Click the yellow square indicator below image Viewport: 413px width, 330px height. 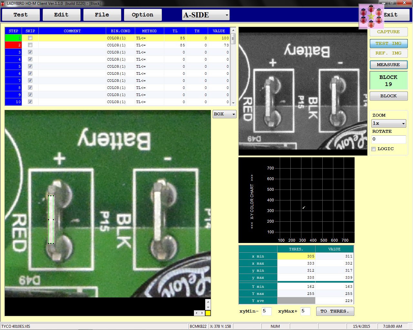tap(208, 313)
